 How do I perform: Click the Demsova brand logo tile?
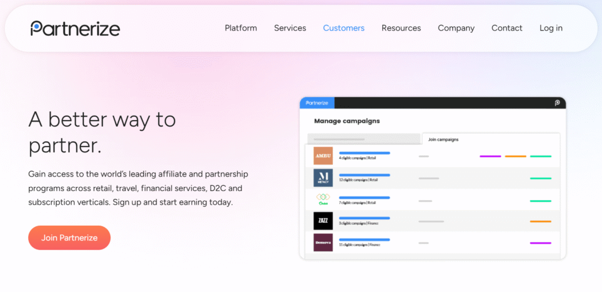point(323,242)
